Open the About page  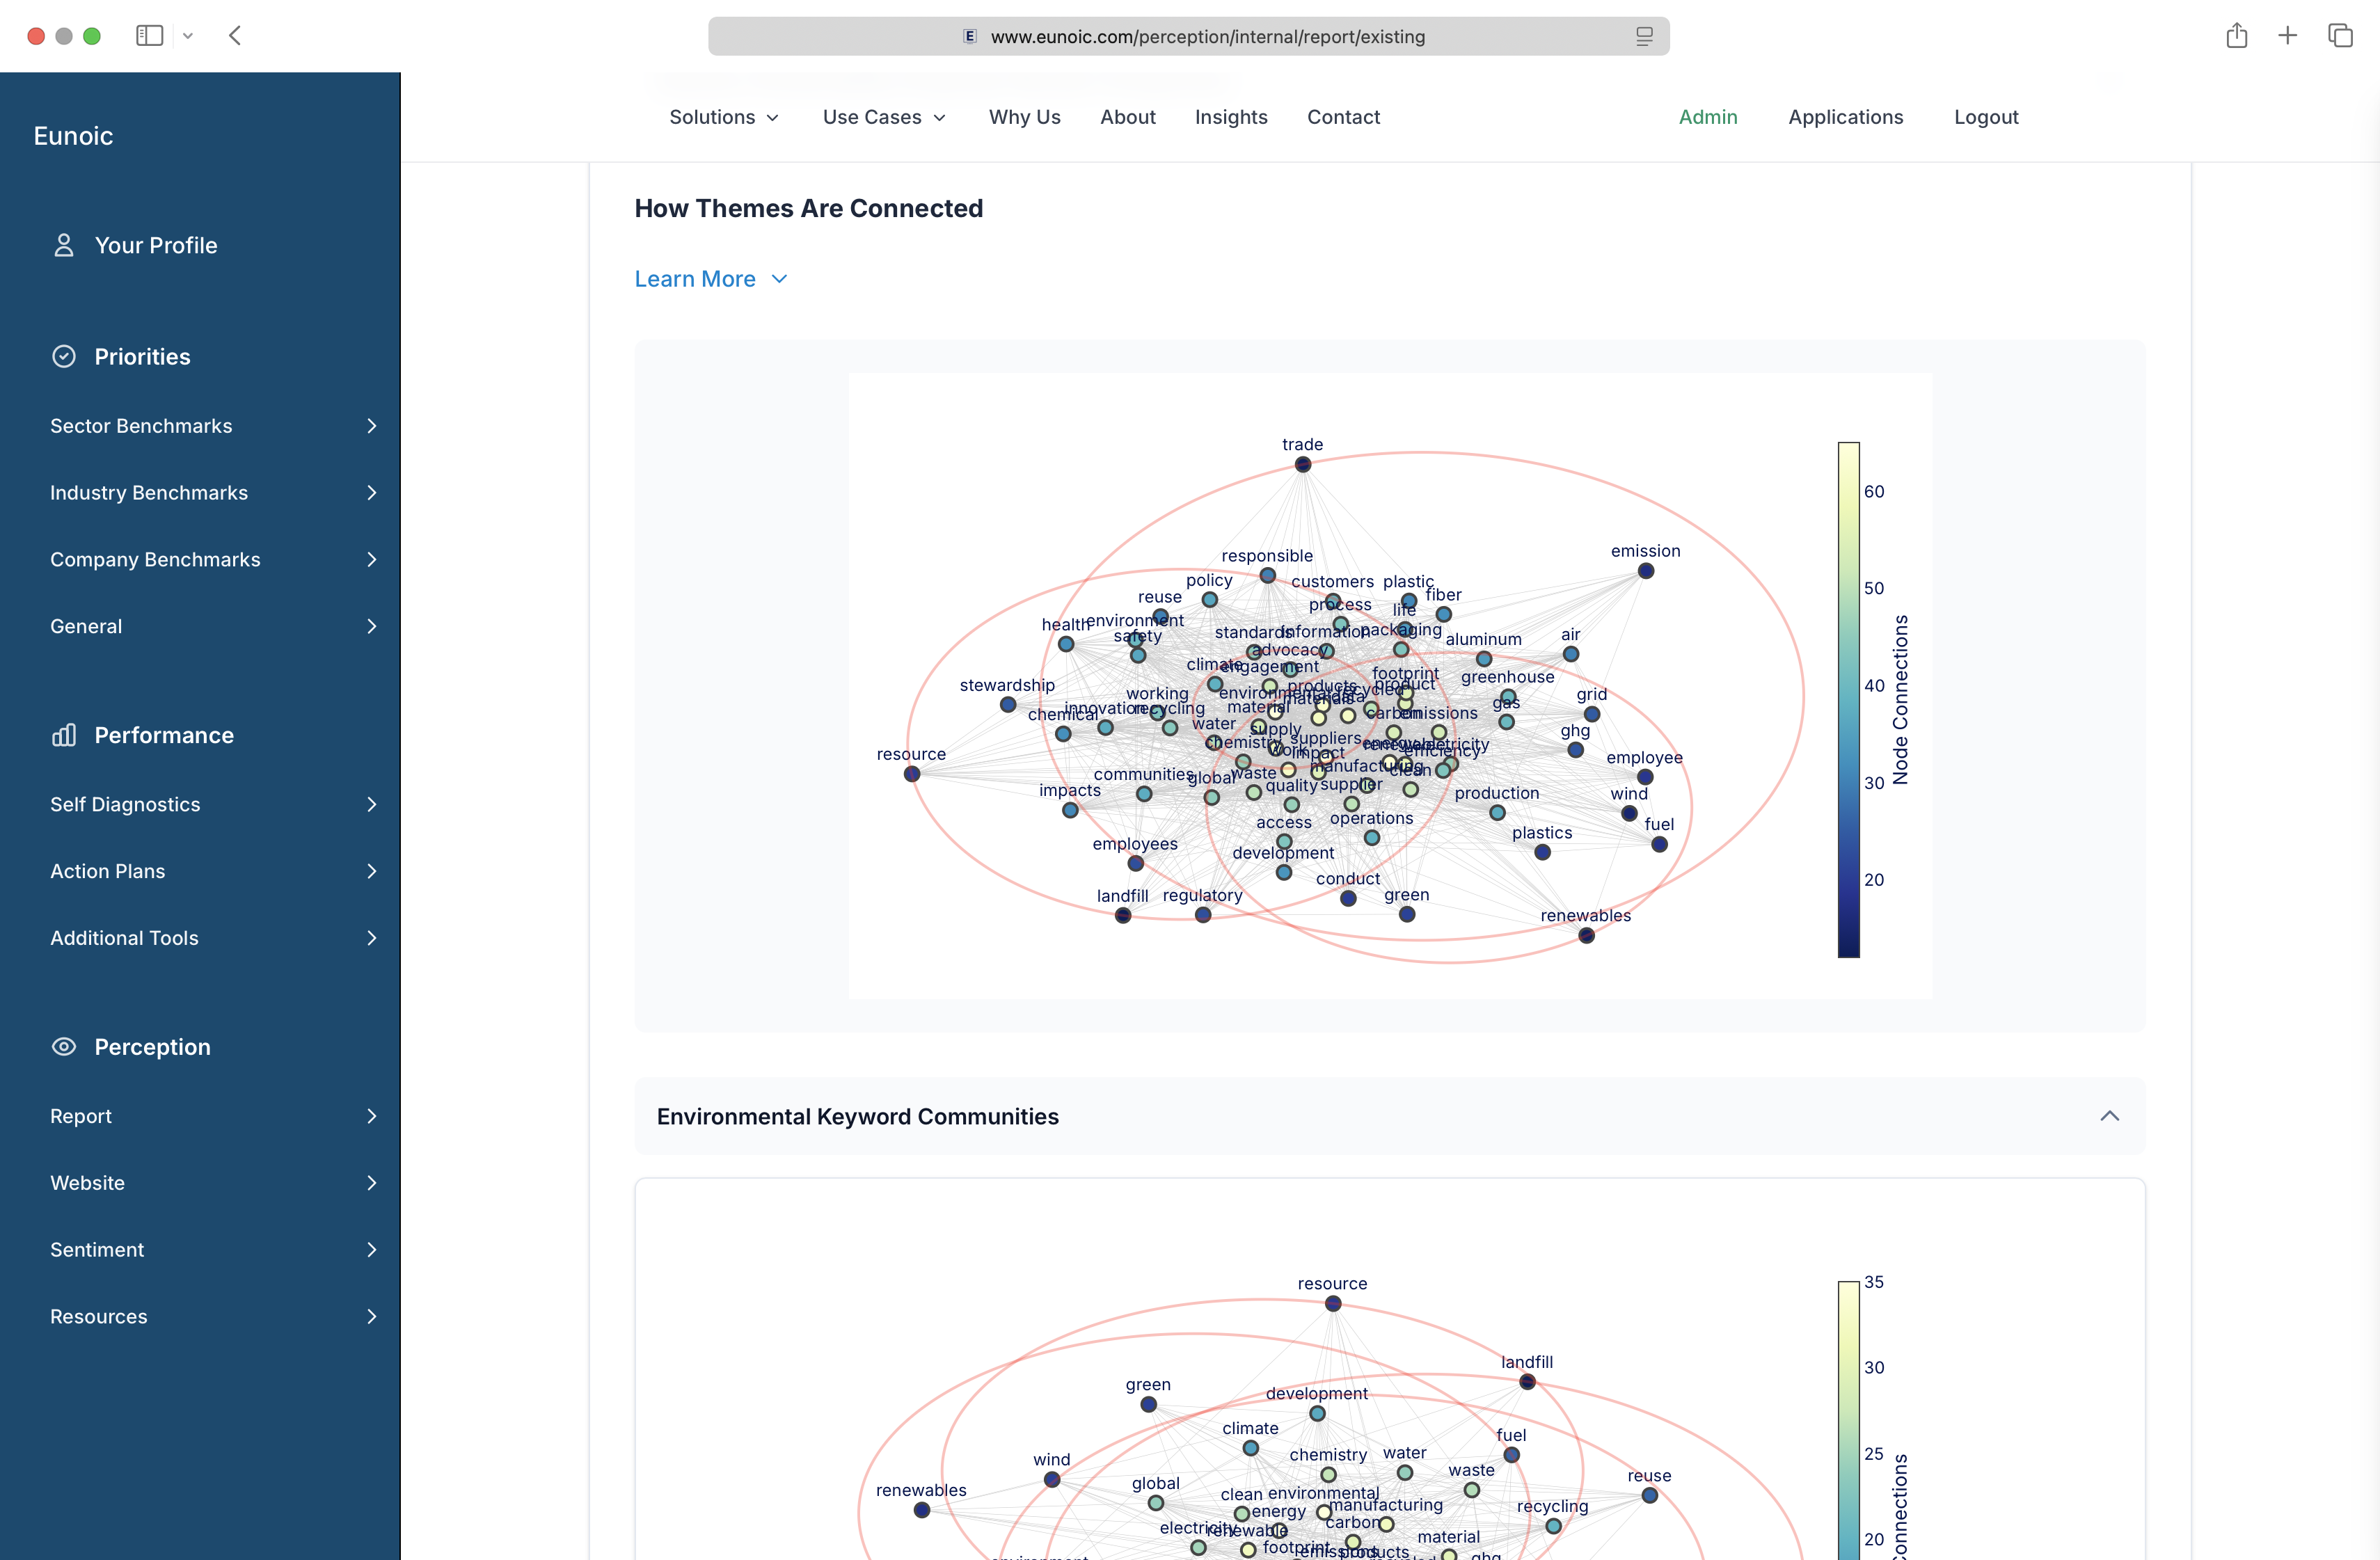(1128, 117)
